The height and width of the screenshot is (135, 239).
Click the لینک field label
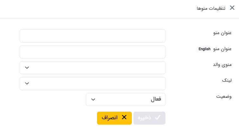point(227,80)
